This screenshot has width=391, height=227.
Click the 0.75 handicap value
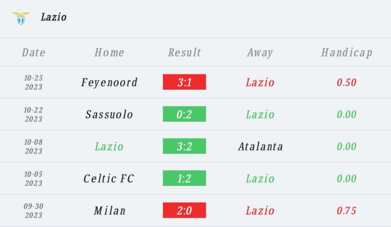tap(346, 210)
